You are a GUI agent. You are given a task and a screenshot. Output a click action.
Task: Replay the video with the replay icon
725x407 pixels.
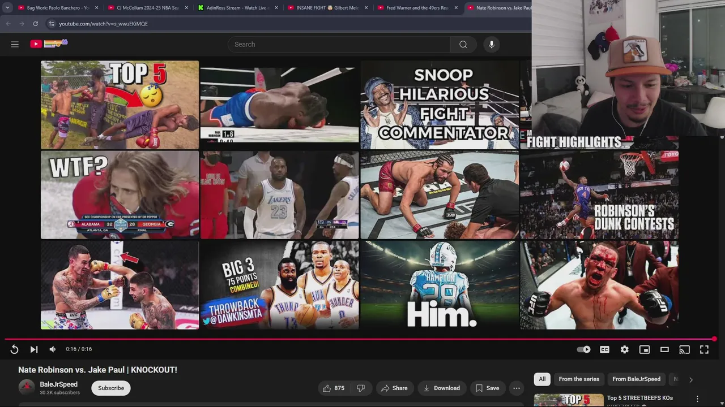click(x=14, y=349)
